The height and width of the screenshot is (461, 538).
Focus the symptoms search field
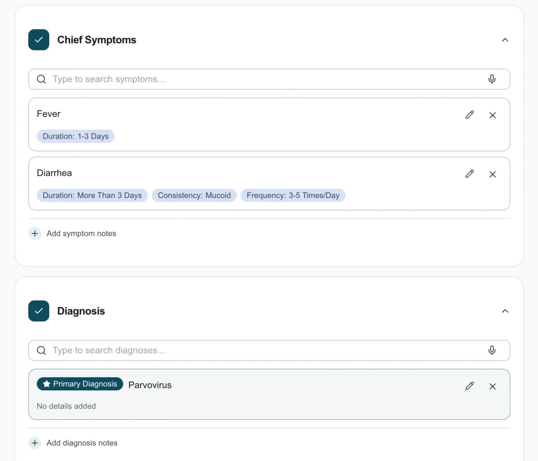coord(269,79)
